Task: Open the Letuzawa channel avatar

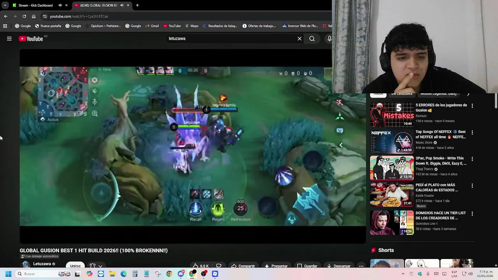Action: (26, 264)
